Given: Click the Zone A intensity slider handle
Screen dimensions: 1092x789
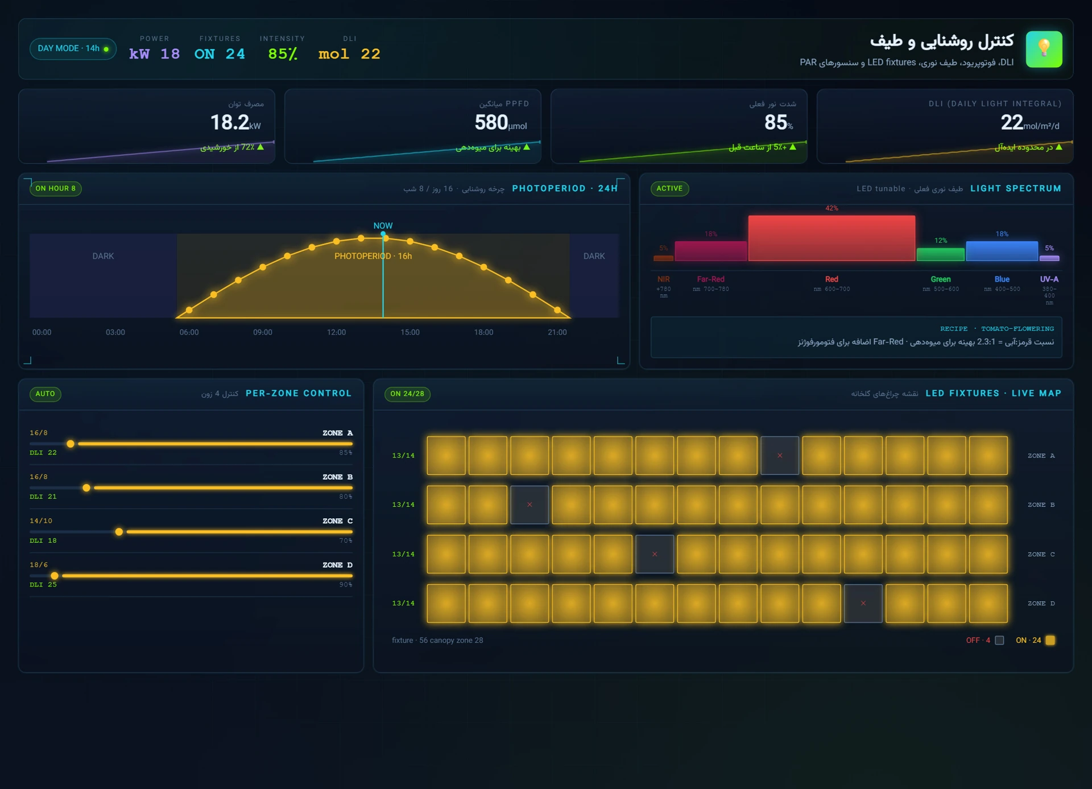Looking at the screenshot, I should pyautogui.click(x=71, y=444).
